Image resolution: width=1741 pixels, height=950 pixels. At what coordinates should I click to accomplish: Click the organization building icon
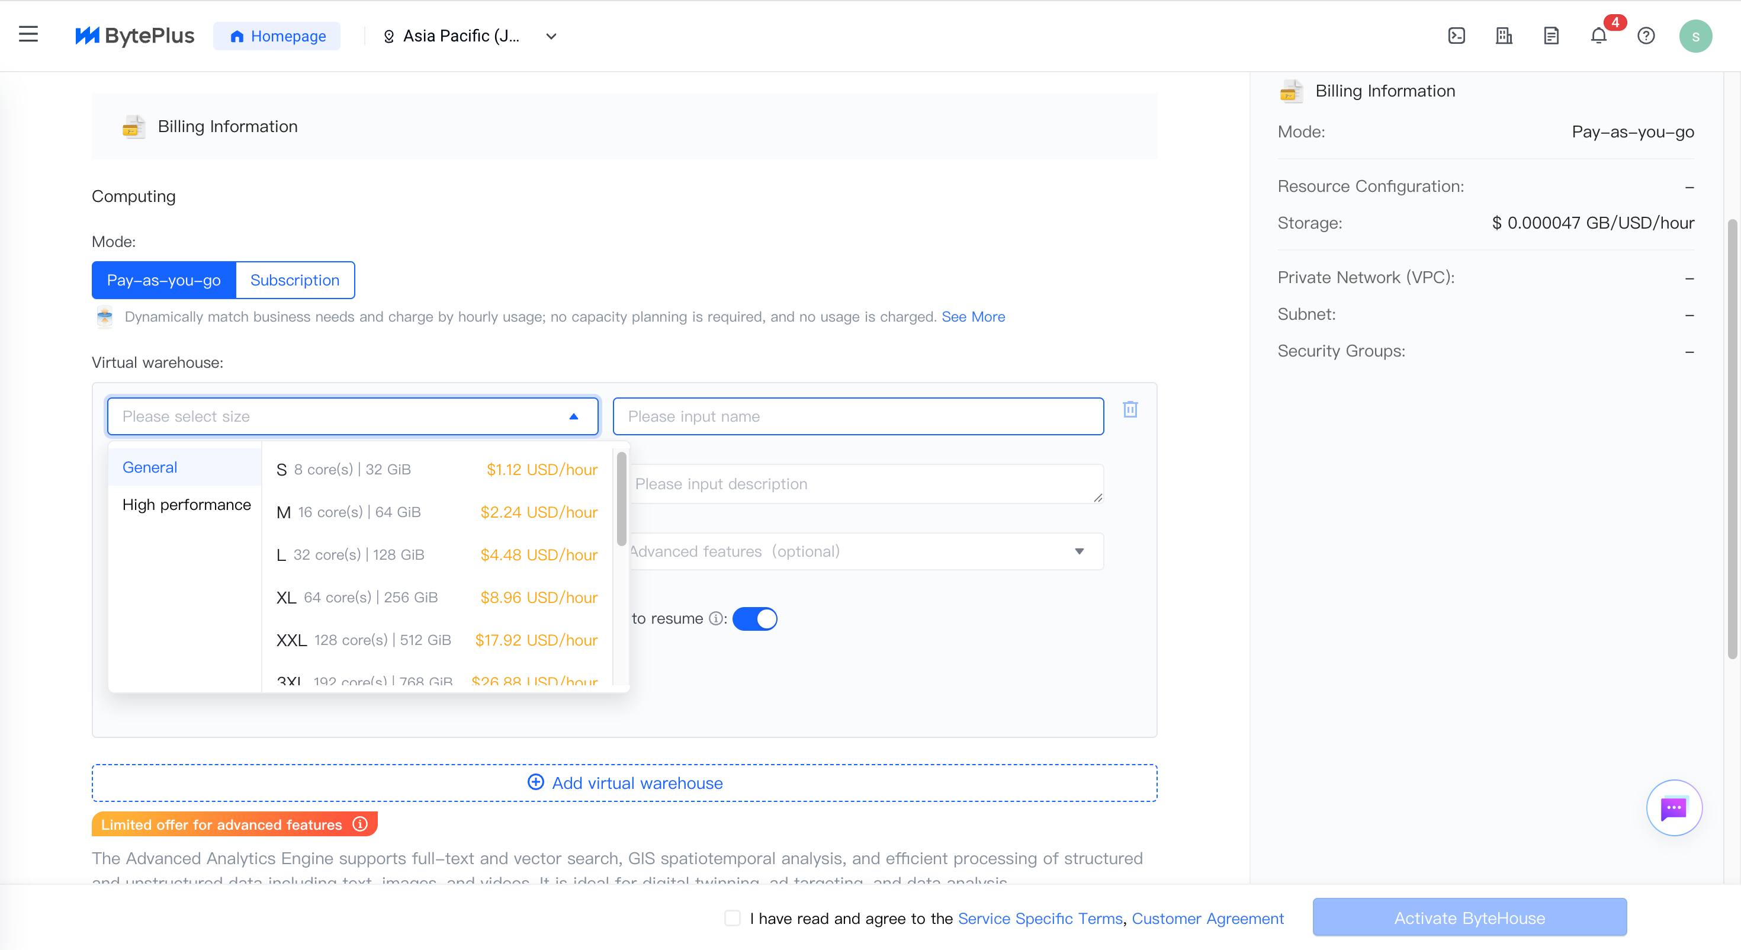click(x=1504, y=36)
